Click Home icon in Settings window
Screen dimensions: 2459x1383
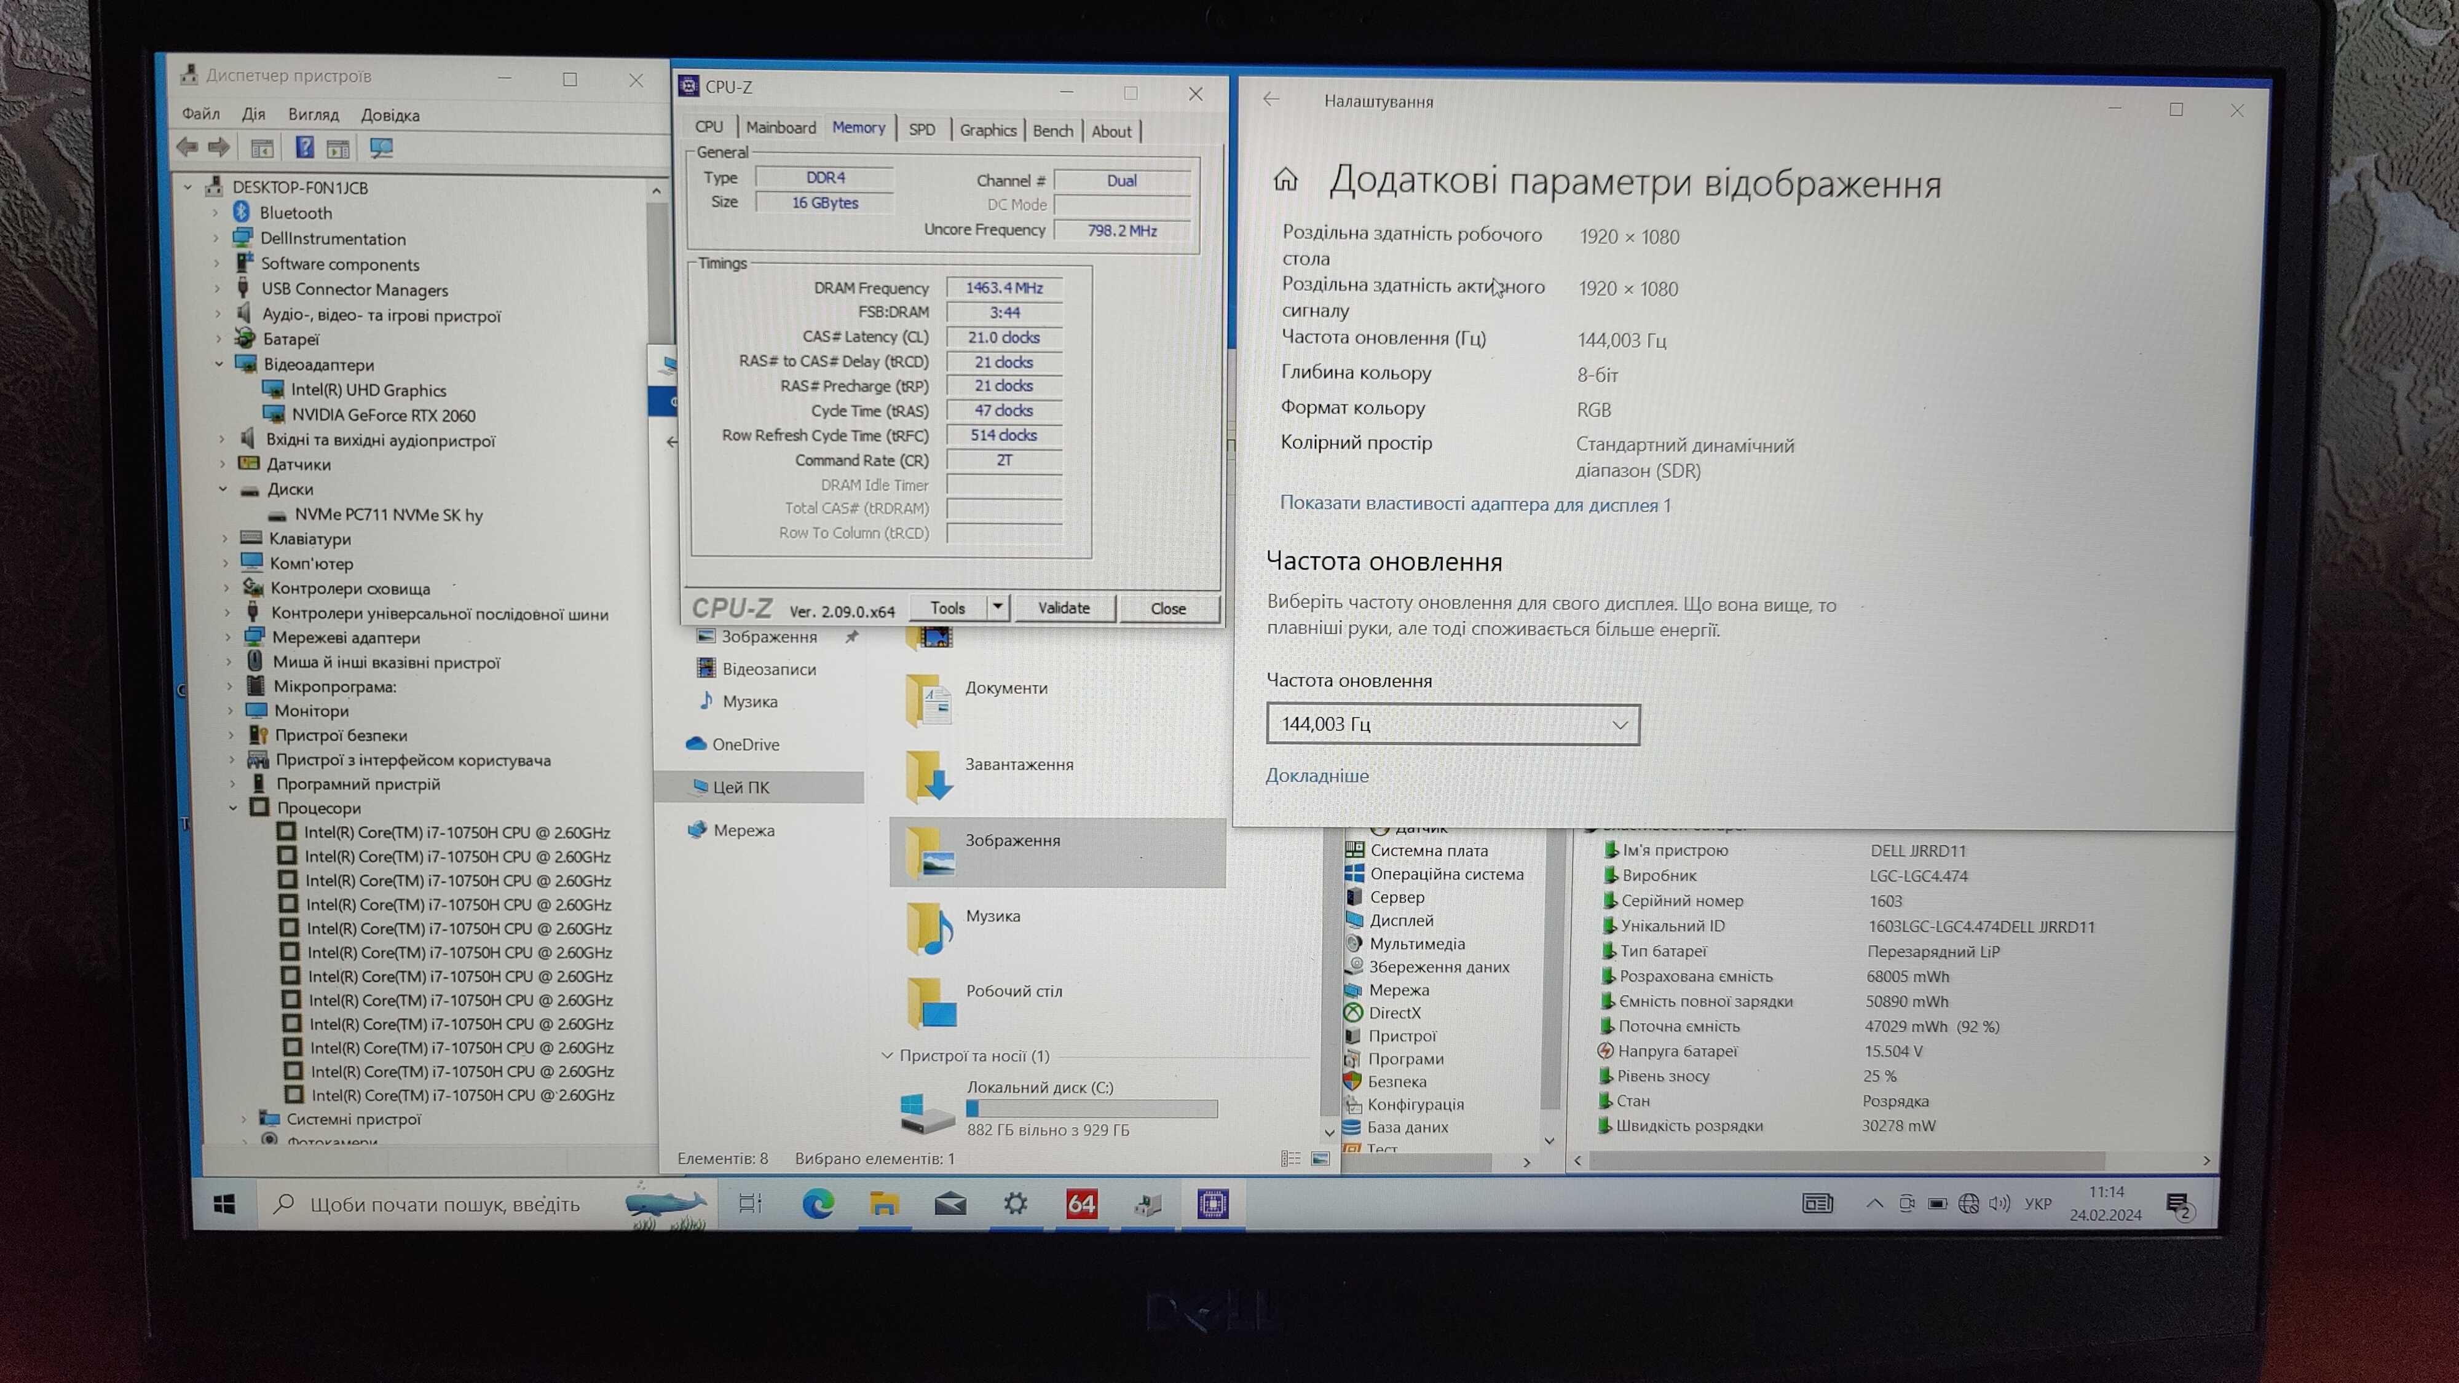[x=1286, y=178]
